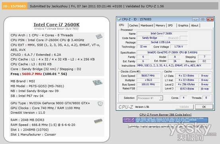Click the BB code URL text field
220x144 pixels.
tap(167, 127)
